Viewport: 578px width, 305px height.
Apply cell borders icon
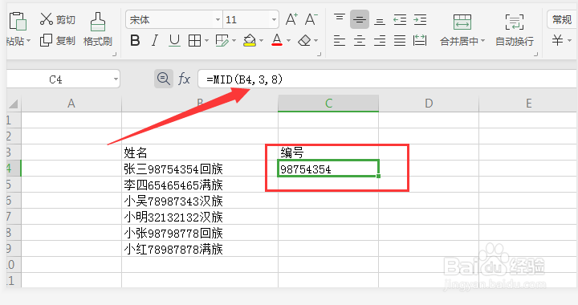(x=194, y=40)
